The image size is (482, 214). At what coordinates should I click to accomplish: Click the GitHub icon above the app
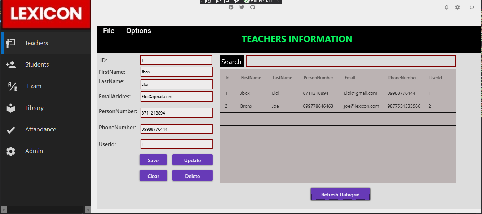(252, 7)
